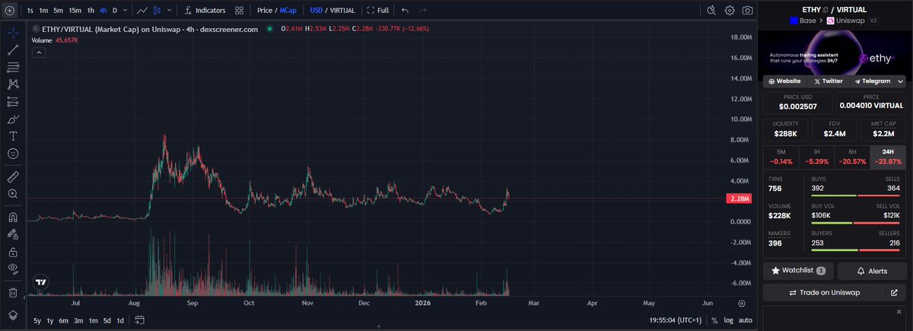Screen dimensions: 913x331
Task: Open the Telegram link
Action: click(x=872, y=81)
